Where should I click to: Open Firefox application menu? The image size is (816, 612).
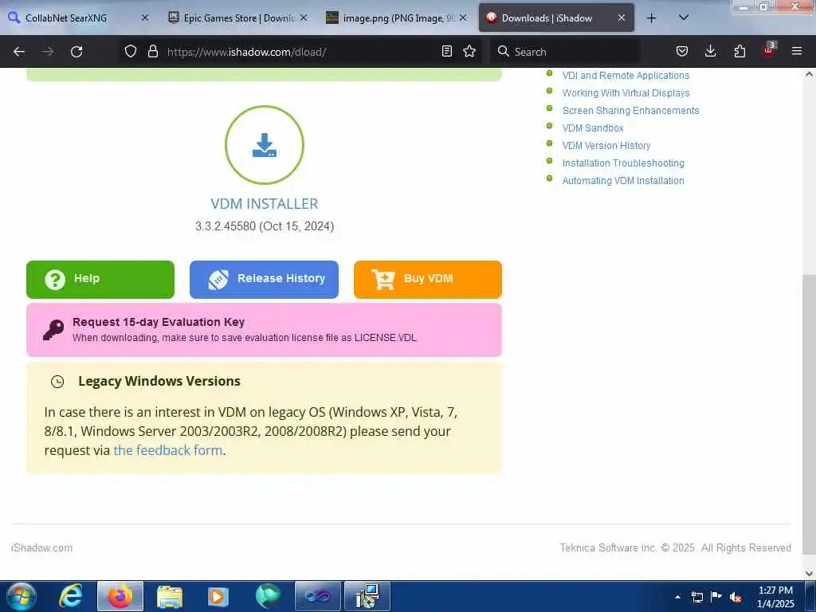797,51
